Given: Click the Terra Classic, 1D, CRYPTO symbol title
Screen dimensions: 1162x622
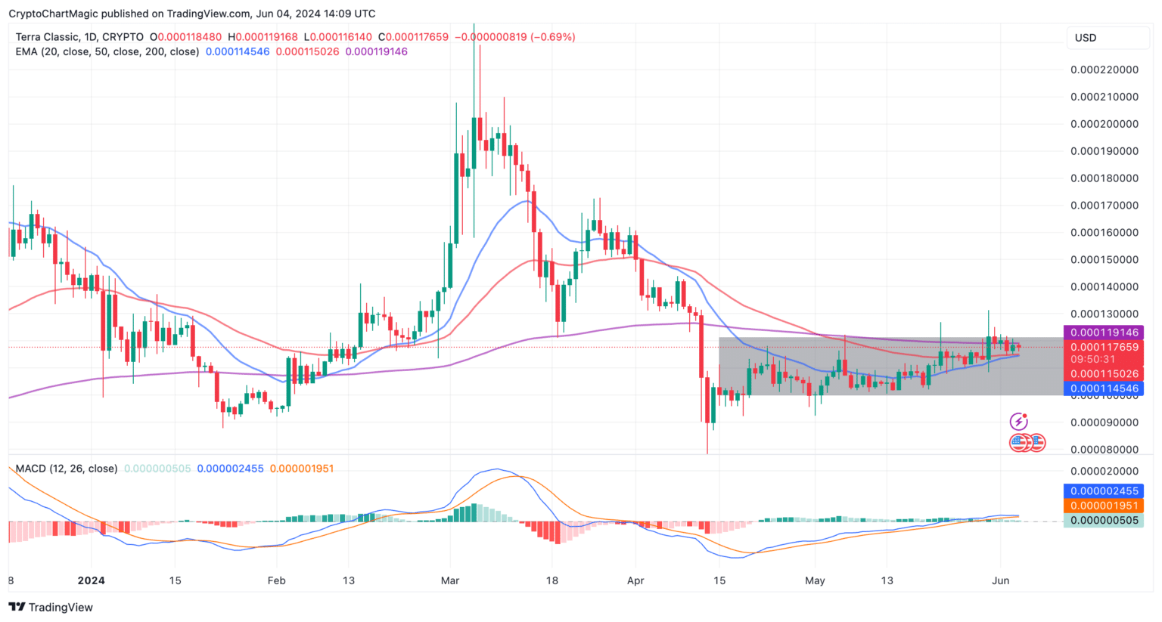Looking at the screenshot, I should pyautogui.click(x=79, y=36).
